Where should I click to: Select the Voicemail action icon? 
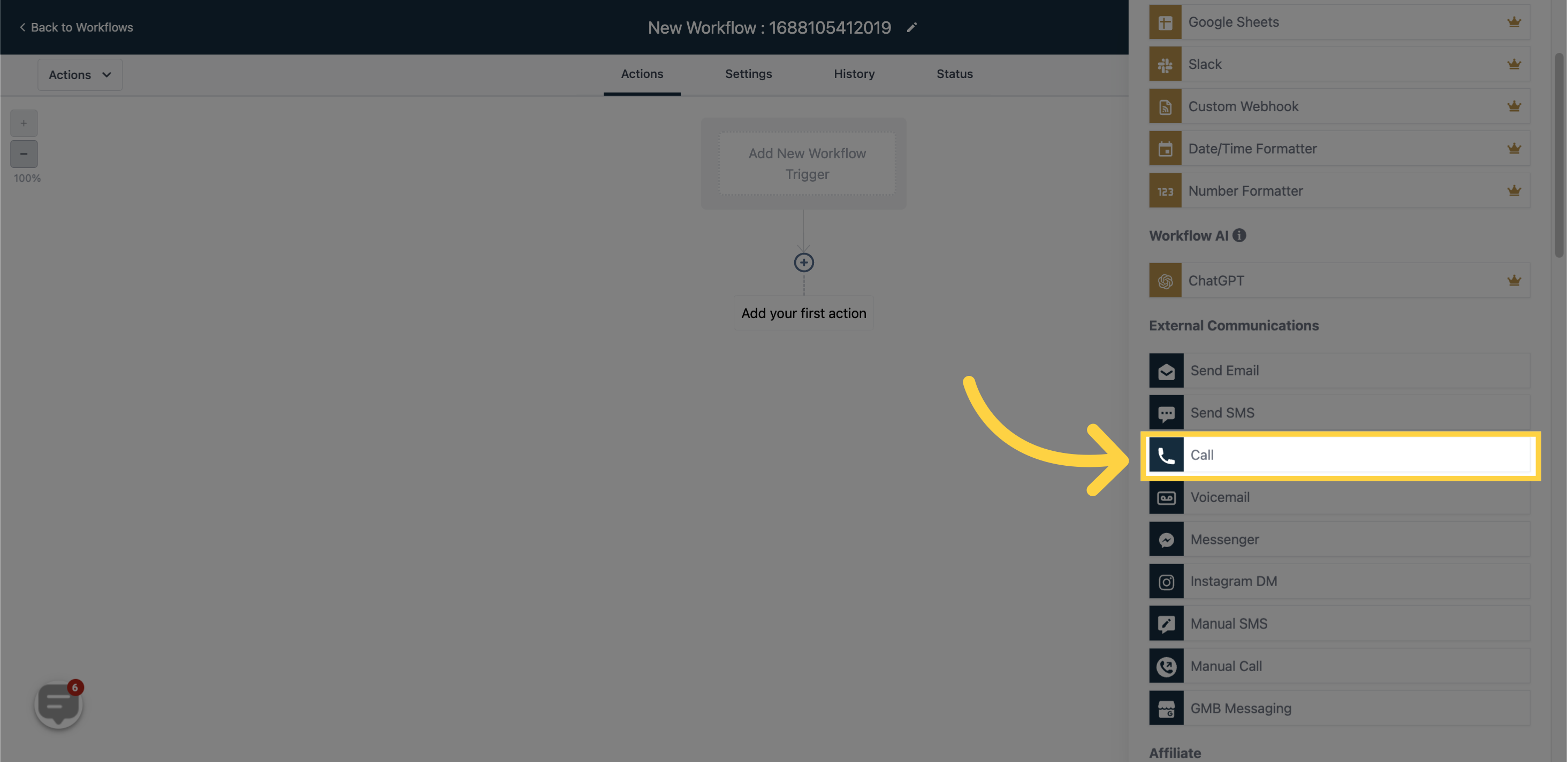[1166, 497]
